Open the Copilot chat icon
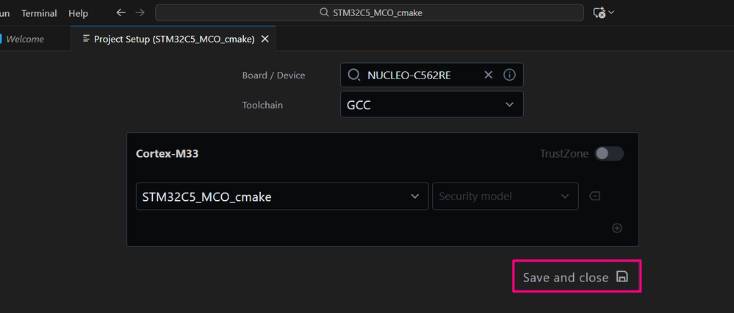Image resolution: width=734 pixels, height=313 pixels. click(599, 12)
